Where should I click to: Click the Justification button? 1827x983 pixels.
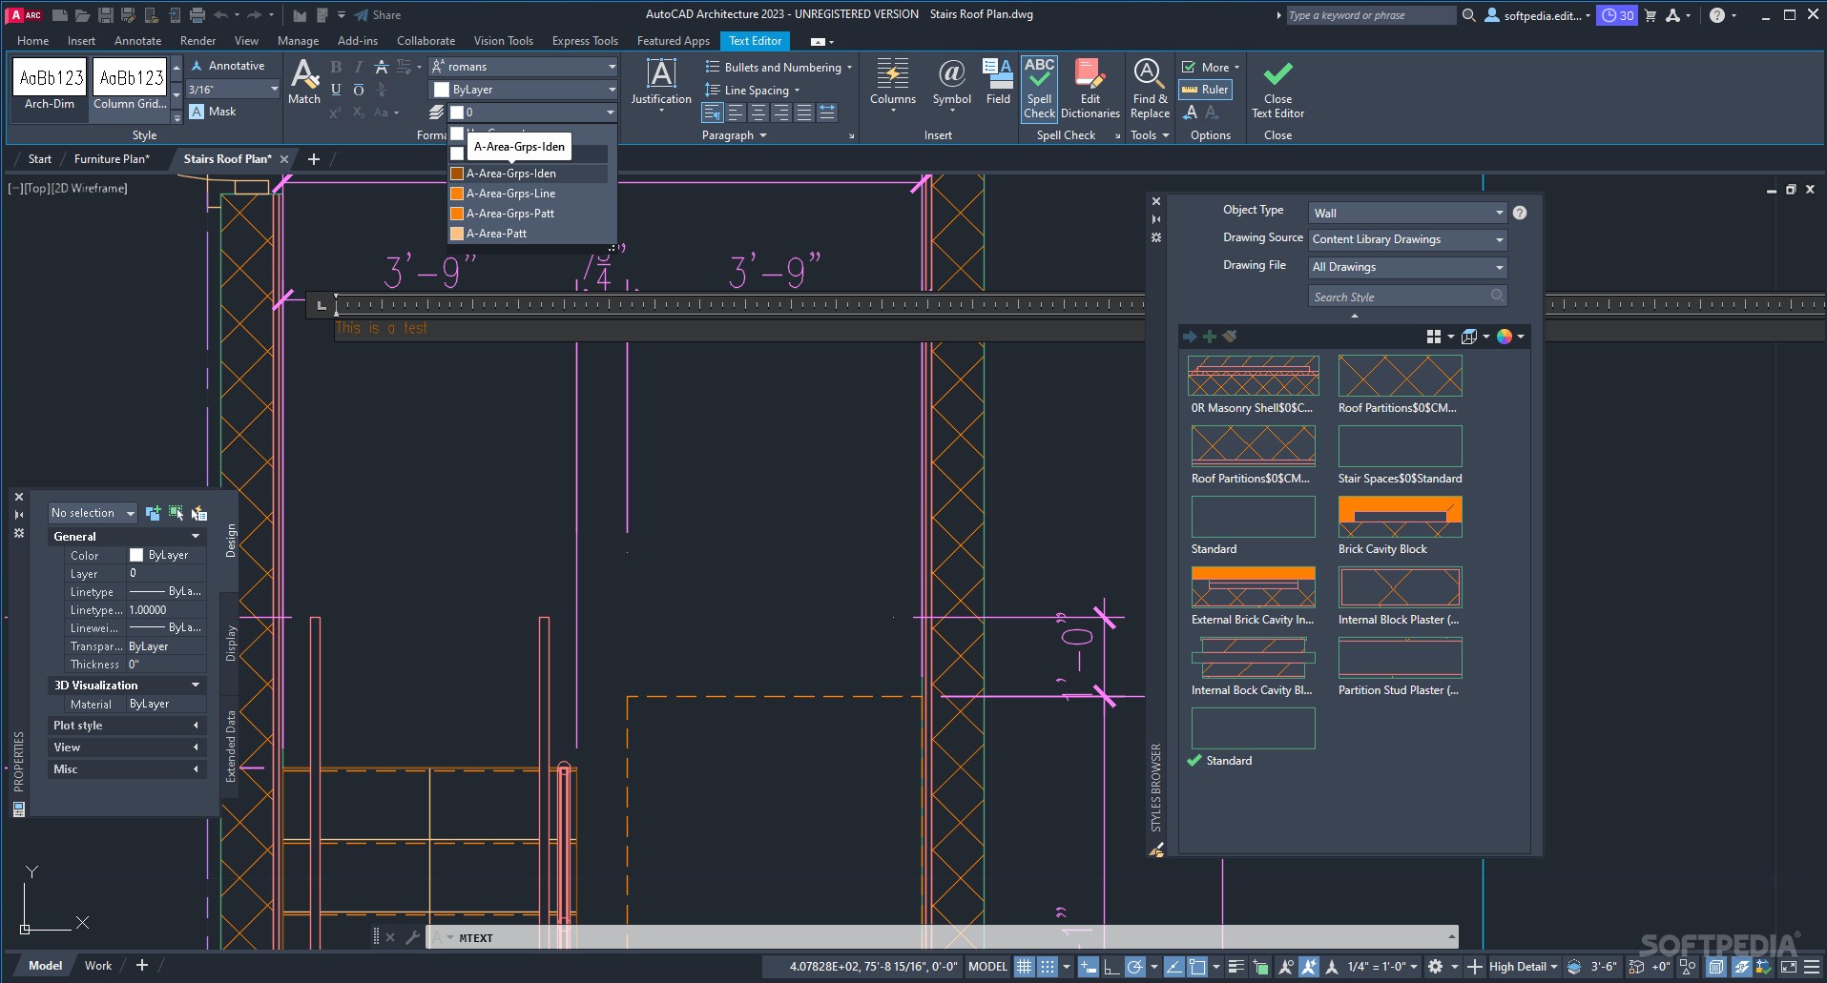pyautogui.click(x=661, y=84)
